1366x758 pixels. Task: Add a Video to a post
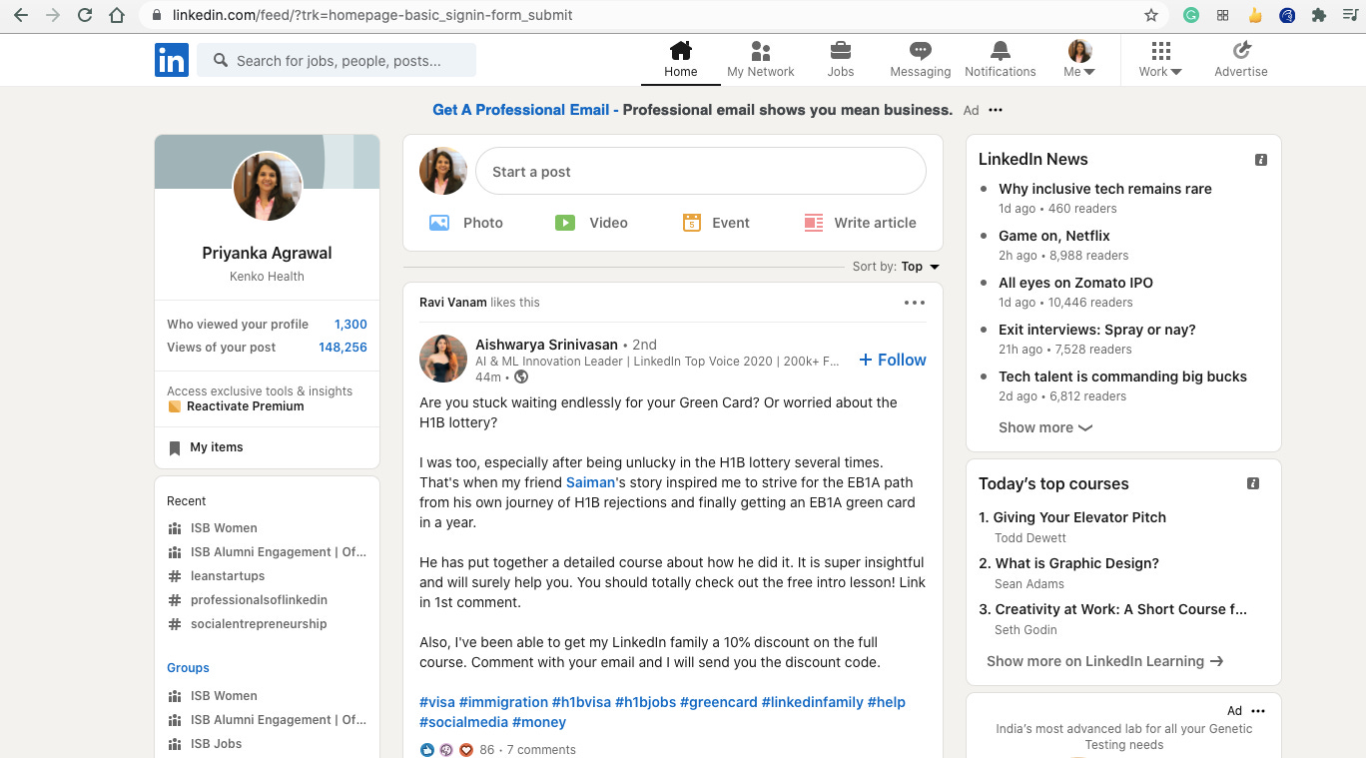click(x=591, y=223)
